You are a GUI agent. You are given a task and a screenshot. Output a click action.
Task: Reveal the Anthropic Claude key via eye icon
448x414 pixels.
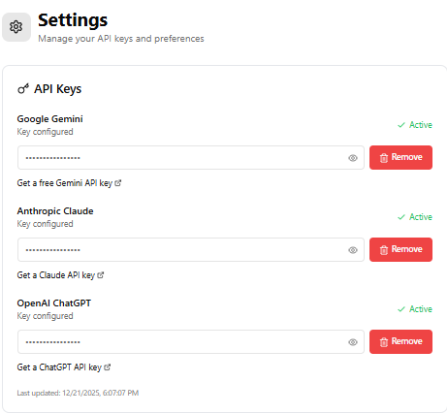pos(353,250)
